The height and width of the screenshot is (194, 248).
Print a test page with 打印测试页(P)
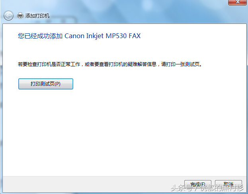coord(46,84)
